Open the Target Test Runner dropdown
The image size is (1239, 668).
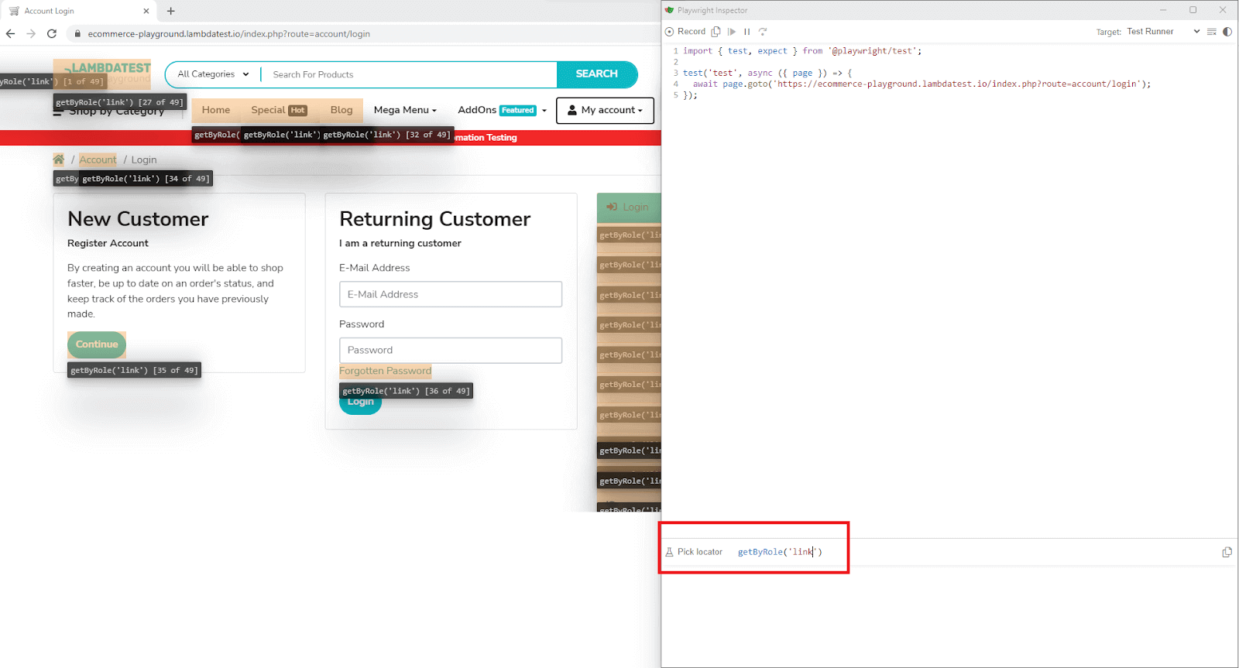(1163, 32)
